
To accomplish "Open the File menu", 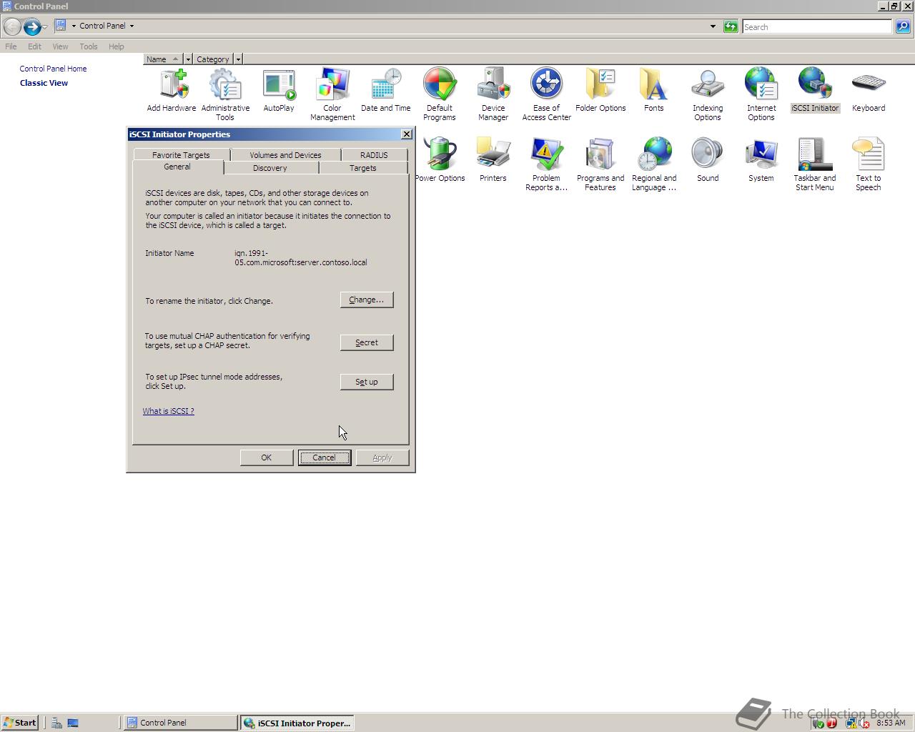I will click(x=11, y=46).
